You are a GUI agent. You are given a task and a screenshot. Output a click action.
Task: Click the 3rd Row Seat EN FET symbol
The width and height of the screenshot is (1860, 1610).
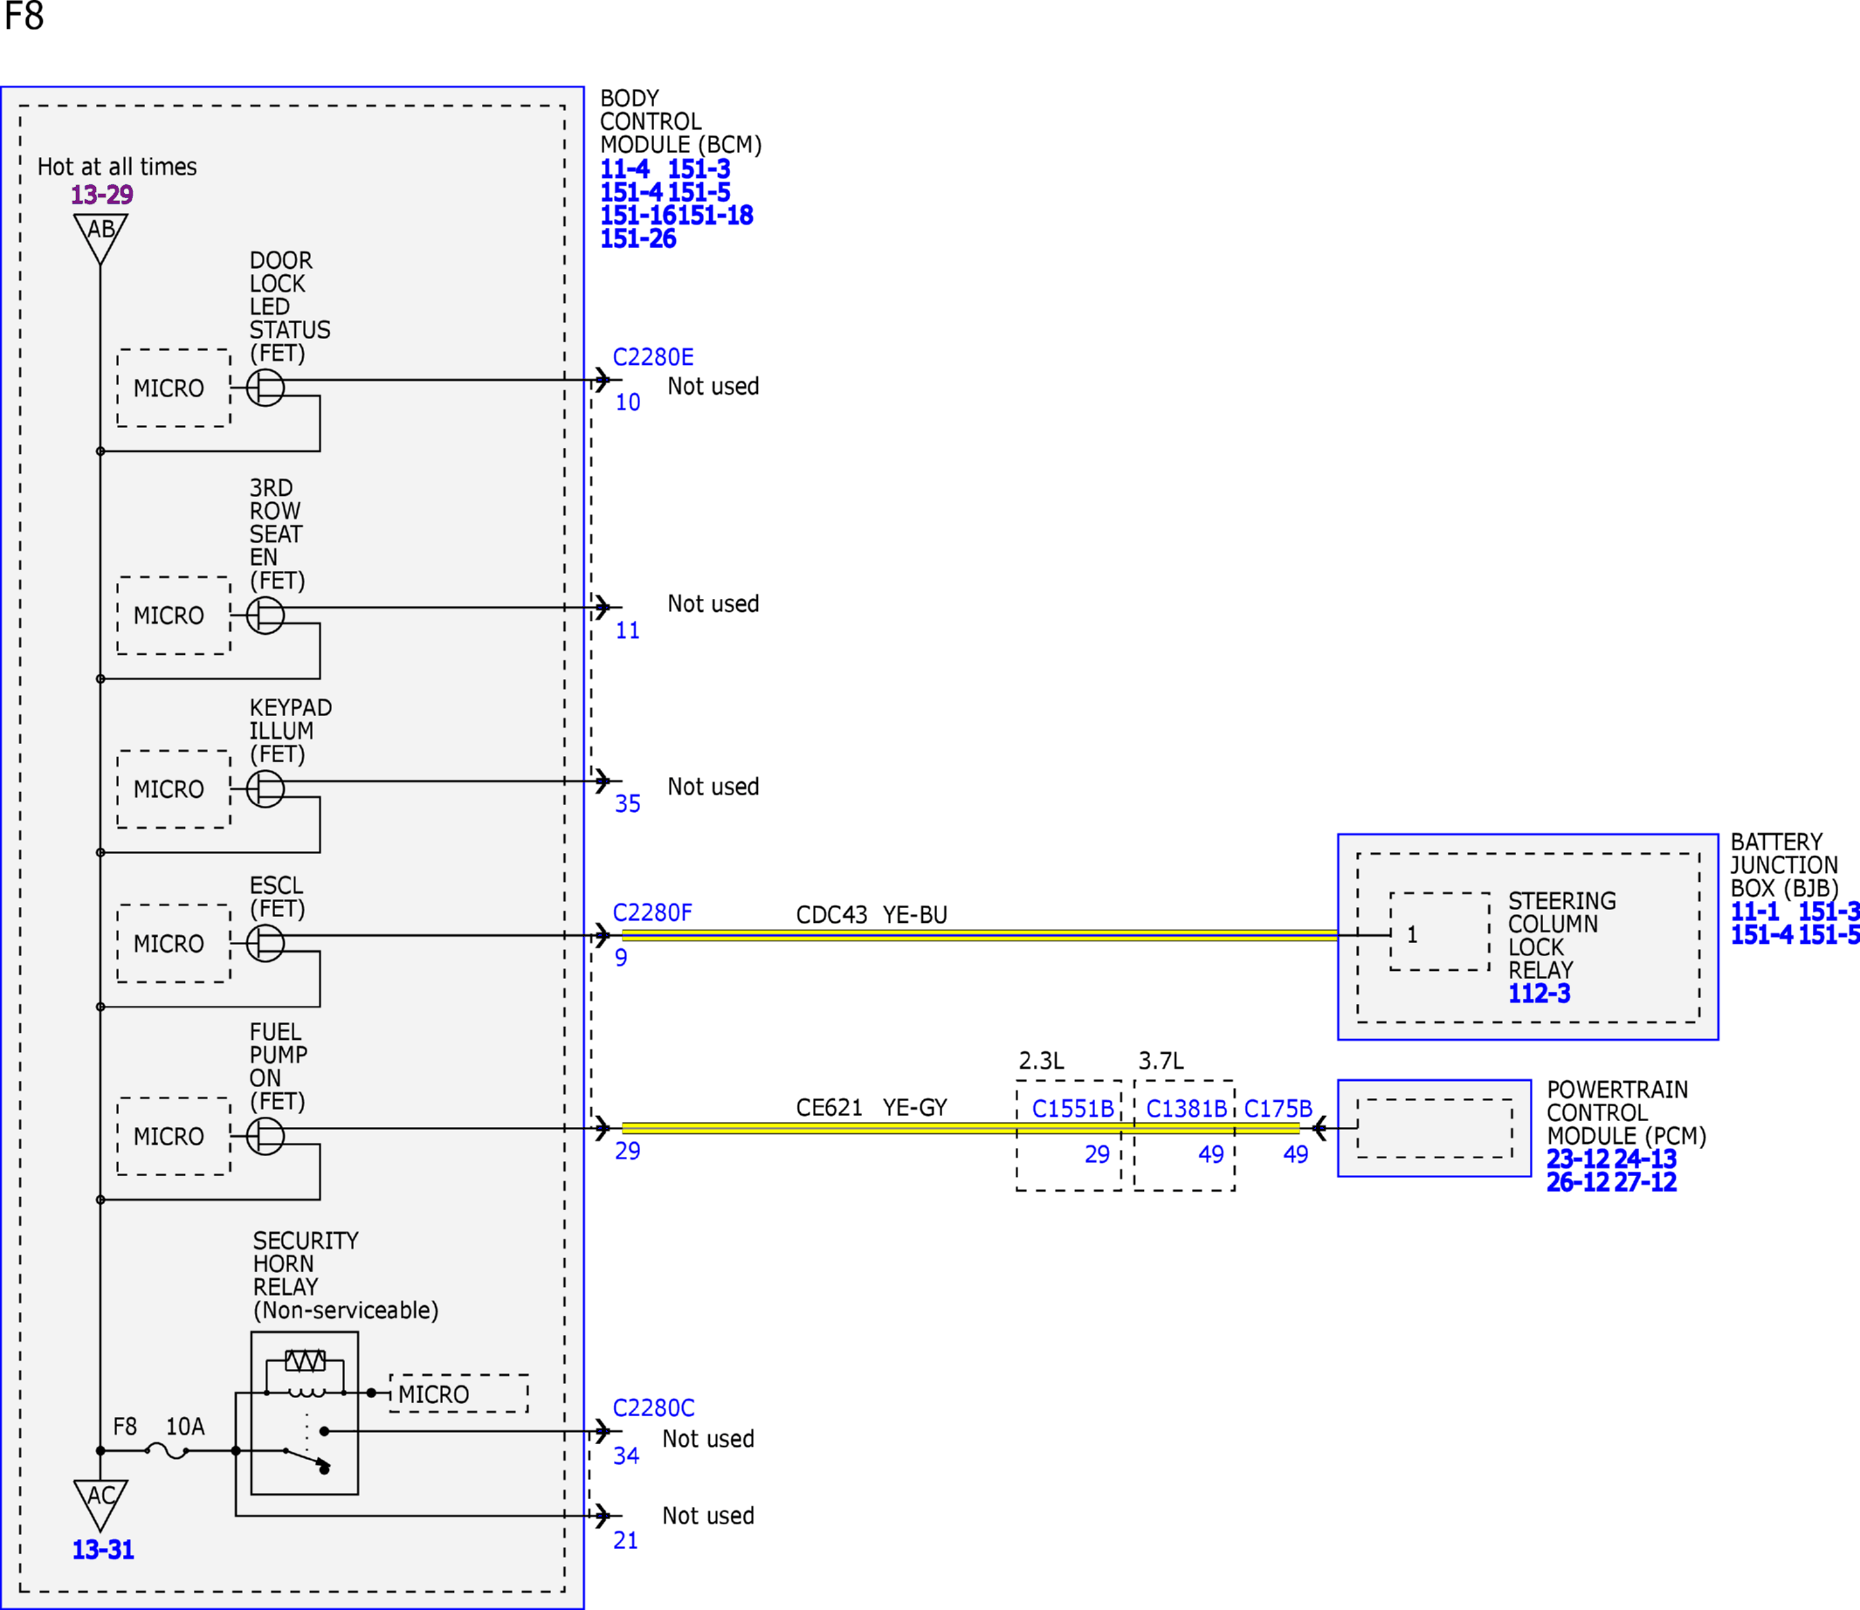pos(265,616)
